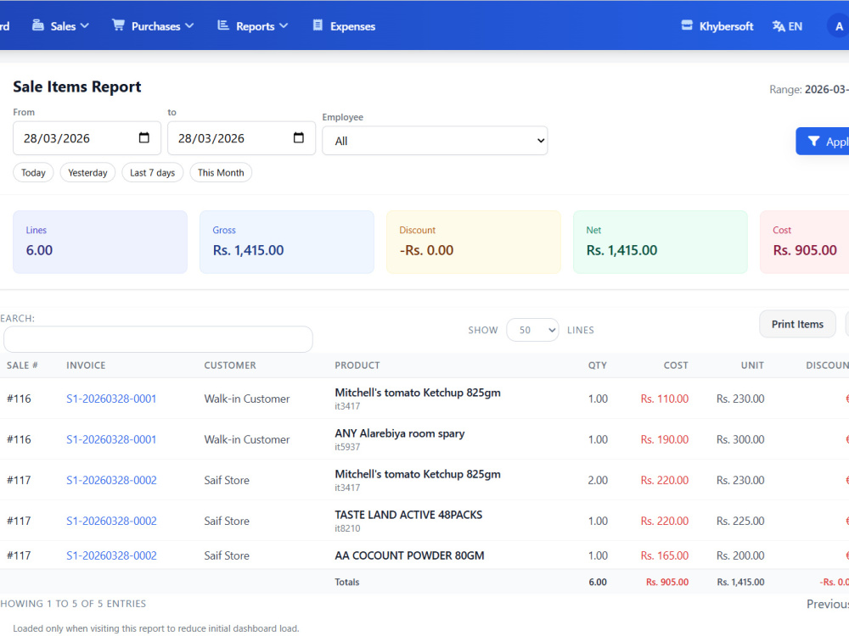This screenshot has height=636, width=849.
Task: Open Khybersoft store link
Action: [717, 26]
